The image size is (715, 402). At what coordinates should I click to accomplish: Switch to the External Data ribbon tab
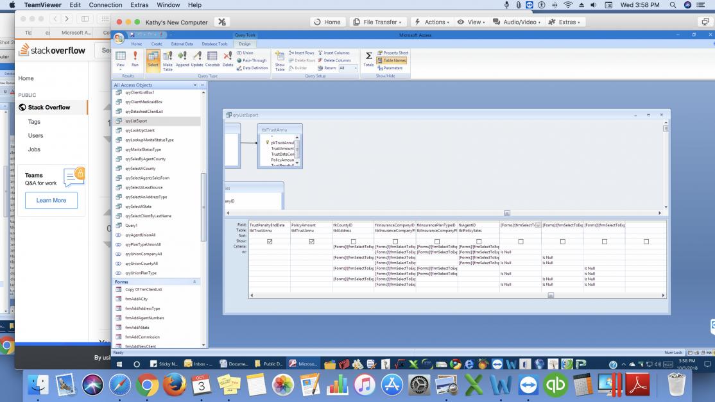point(182,44)
